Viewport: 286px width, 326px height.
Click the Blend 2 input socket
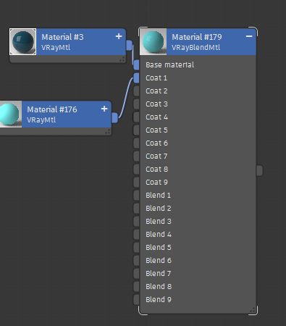click(x=136, y=209)
